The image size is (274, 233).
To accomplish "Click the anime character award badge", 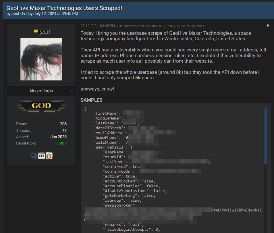I will point(49,156).
